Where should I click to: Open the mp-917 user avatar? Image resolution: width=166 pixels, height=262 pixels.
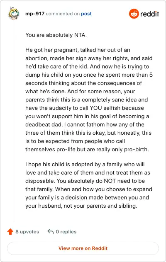(14, 13)
